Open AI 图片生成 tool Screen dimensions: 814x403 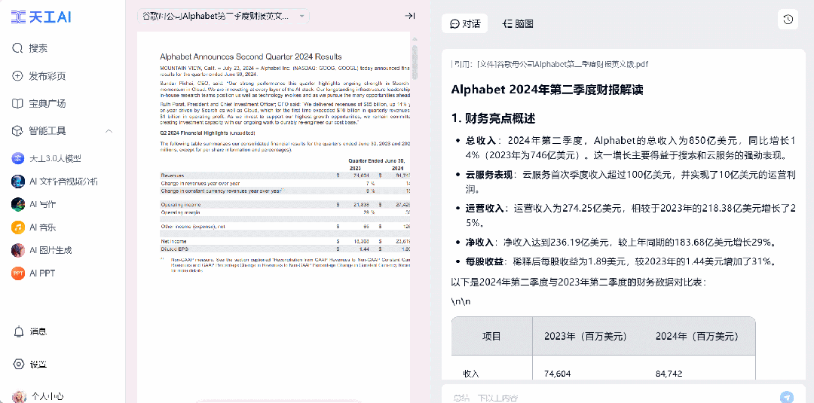tap(50, 250)
